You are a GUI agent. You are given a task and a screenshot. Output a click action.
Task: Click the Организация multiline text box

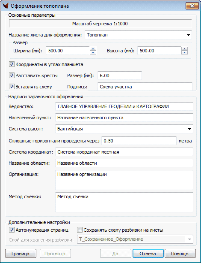coord(124,180)
